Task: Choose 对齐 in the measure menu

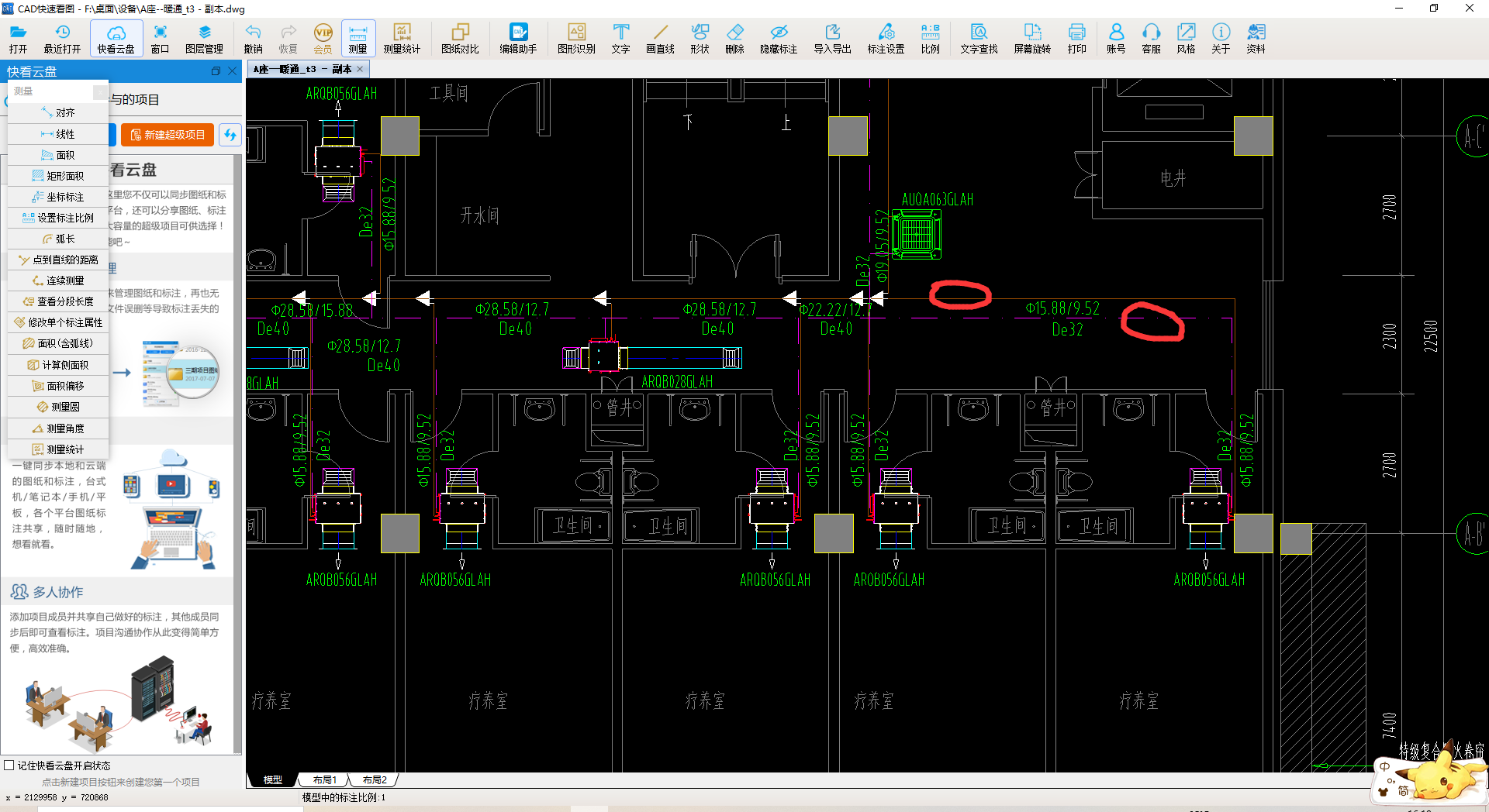Action: point(58,113)
